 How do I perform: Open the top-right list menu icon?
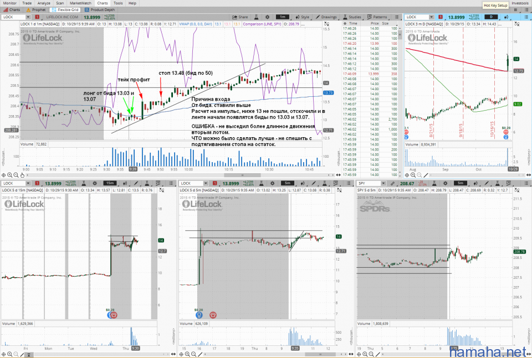point(526,10)
